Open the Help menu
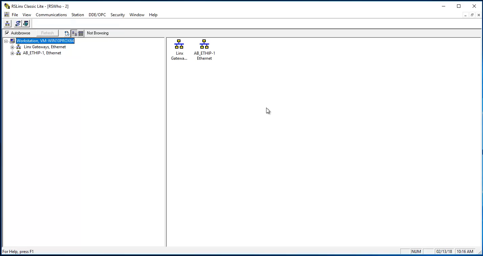Viewport: 483px width, 256px height. coord(153,15)
